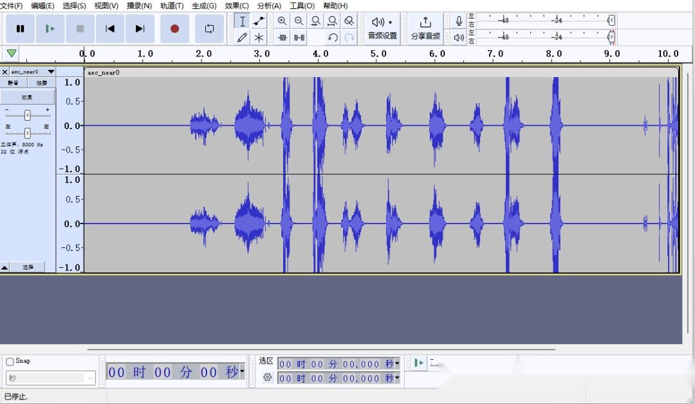Image resolution: width=695 pixels, height=404 pixels.
Task: Silence audio selection icon
Action: [299, 38]
